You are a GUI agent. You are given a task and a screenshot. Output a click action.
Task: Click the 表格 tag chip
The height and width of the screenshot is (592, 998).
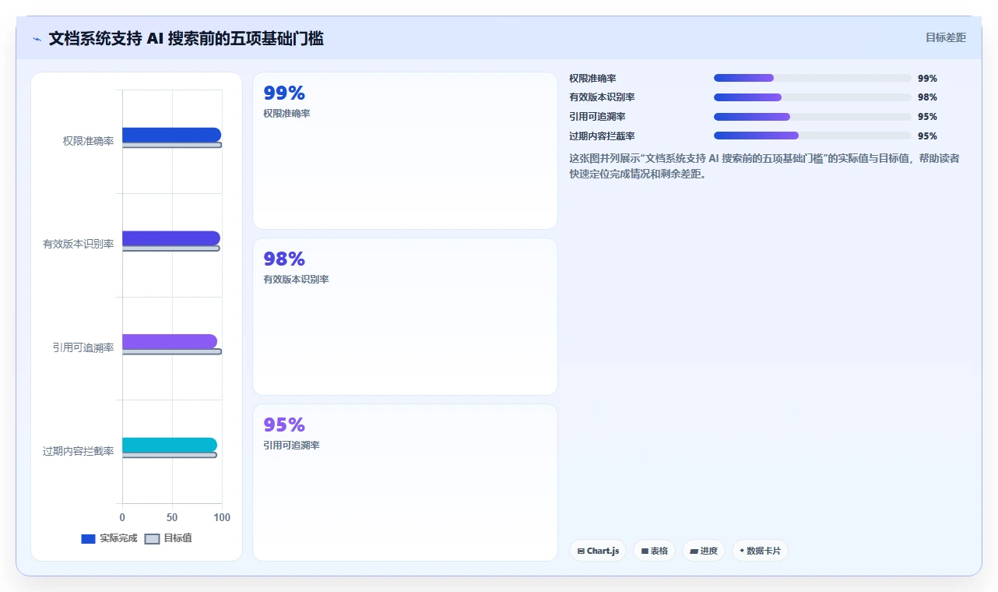tap(654, 551)
